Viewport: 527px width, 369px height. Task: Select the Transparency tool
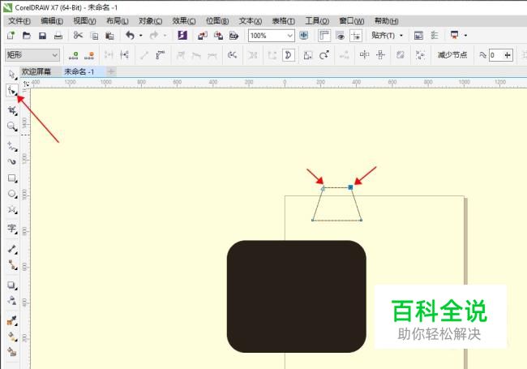12,300
